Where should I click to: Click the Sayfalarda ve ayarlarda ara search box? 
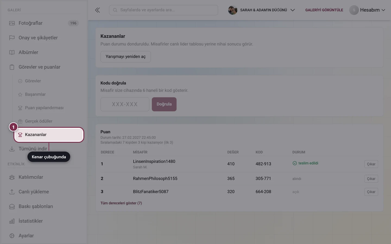tap(163, 10)
